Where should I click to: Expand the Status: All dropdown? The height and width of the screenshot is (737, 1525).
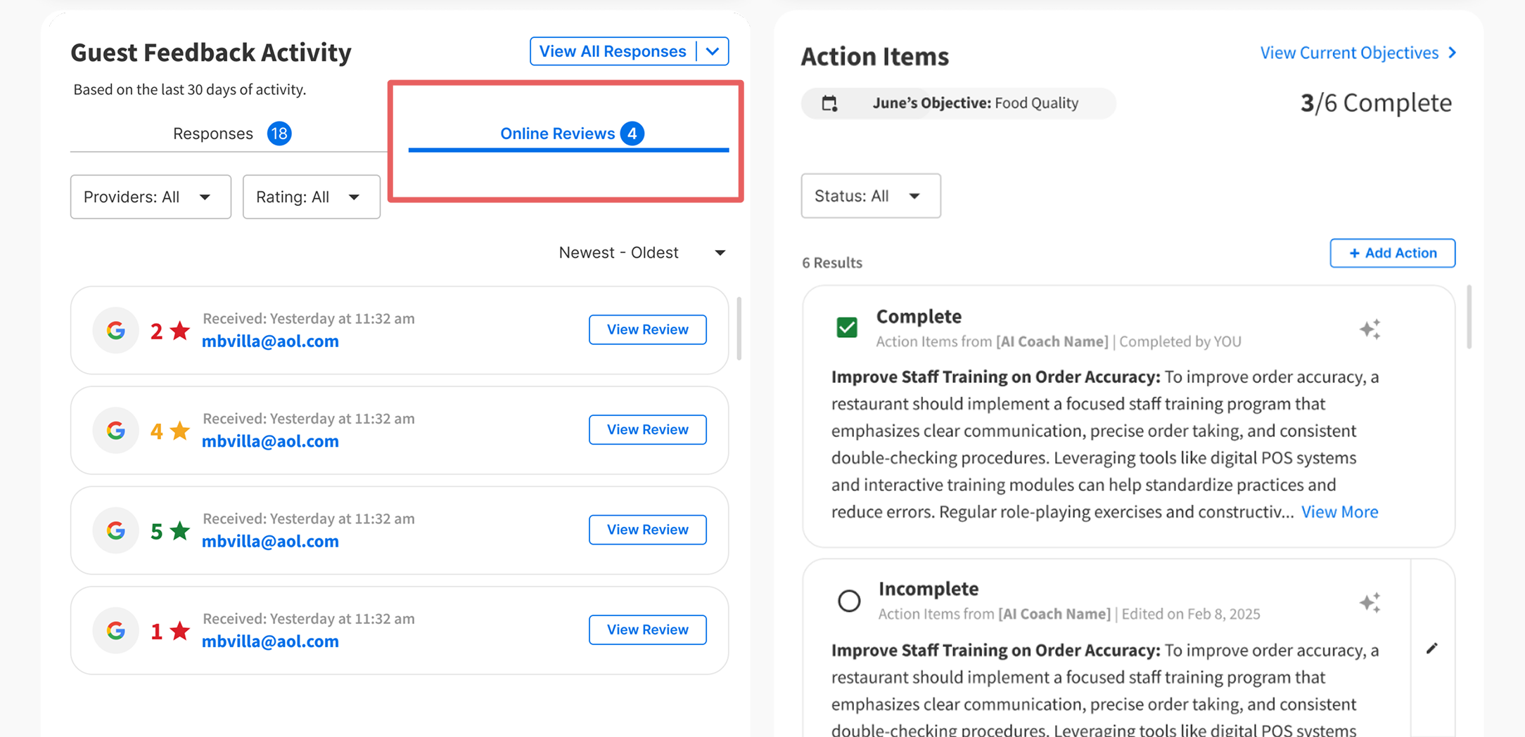(870, 196)
